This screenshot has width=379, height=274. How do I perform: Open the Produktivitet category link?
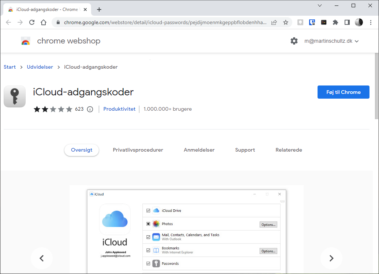119,109
